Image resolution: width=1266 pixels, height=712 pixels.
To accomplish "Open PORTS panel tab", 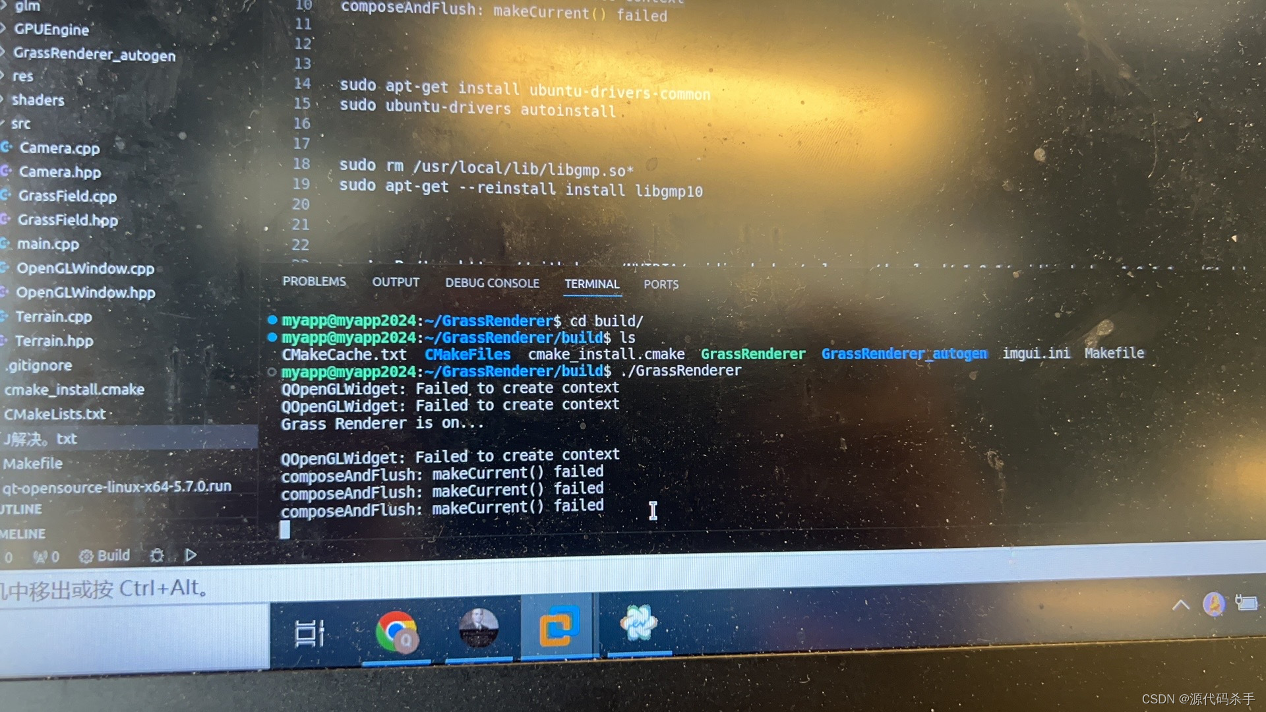I will [x=661, y=283].
